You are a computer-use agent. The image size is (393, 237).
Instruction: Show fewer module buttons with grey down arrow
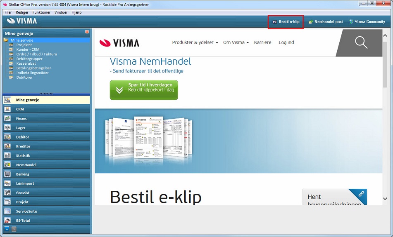point(14,229)
